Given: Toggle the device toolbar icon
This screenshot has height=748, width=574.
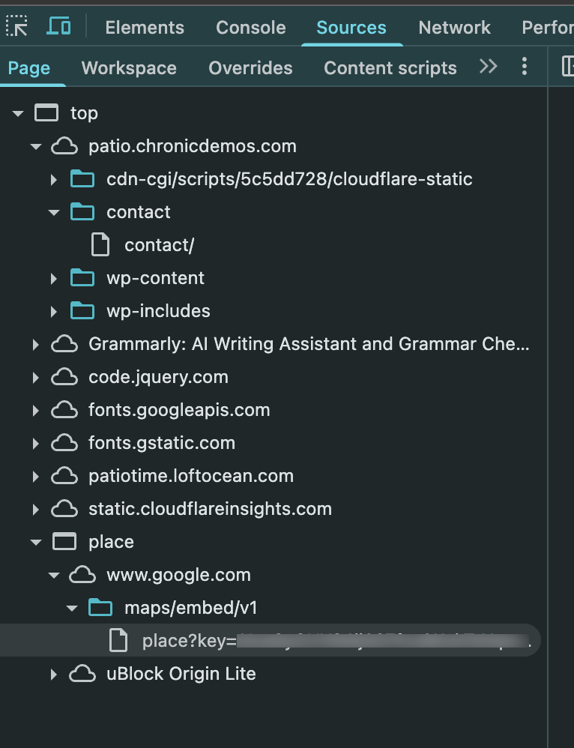Looking at the screenshot, I should coord(58,27).
